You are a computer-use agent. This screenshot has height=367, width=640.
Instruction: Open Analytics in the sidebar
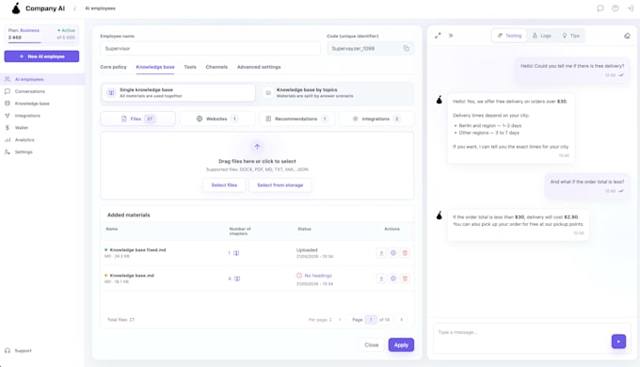pos(42,139)
